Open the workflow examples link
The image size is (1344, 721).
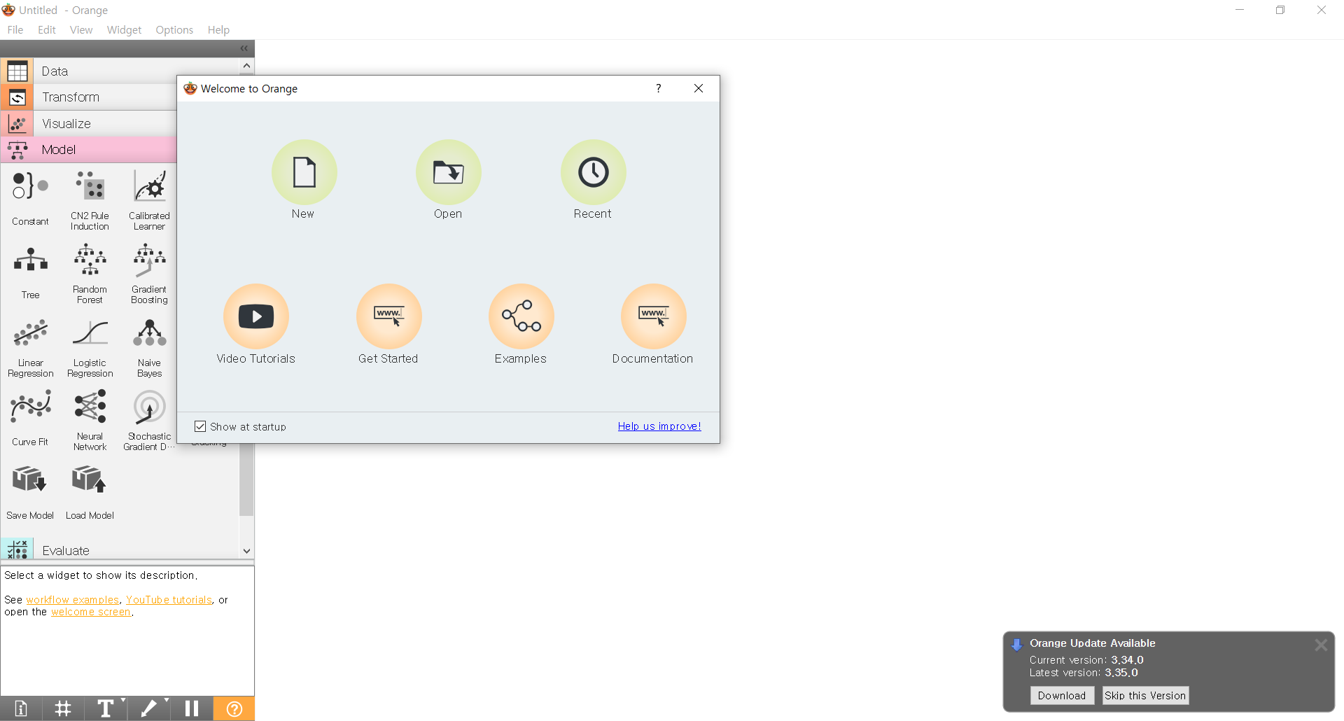click(73, 600)
